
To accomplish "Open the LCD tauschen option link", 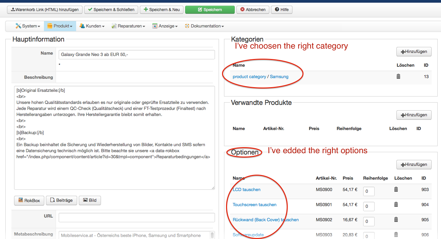I will click(x=246, y=190).
